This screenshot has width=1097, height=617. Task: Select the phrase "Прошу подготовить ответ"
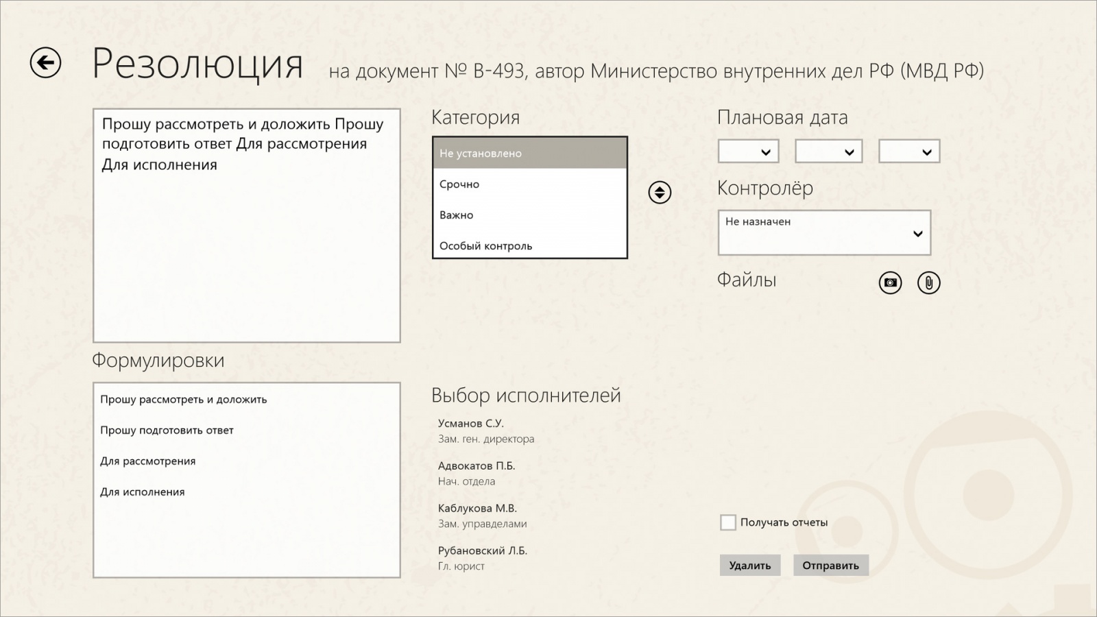(x=167, y=430)
